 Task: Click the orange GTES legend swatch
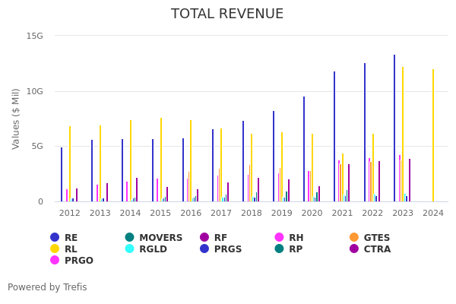pyautogui.click(x=354, y=238)
